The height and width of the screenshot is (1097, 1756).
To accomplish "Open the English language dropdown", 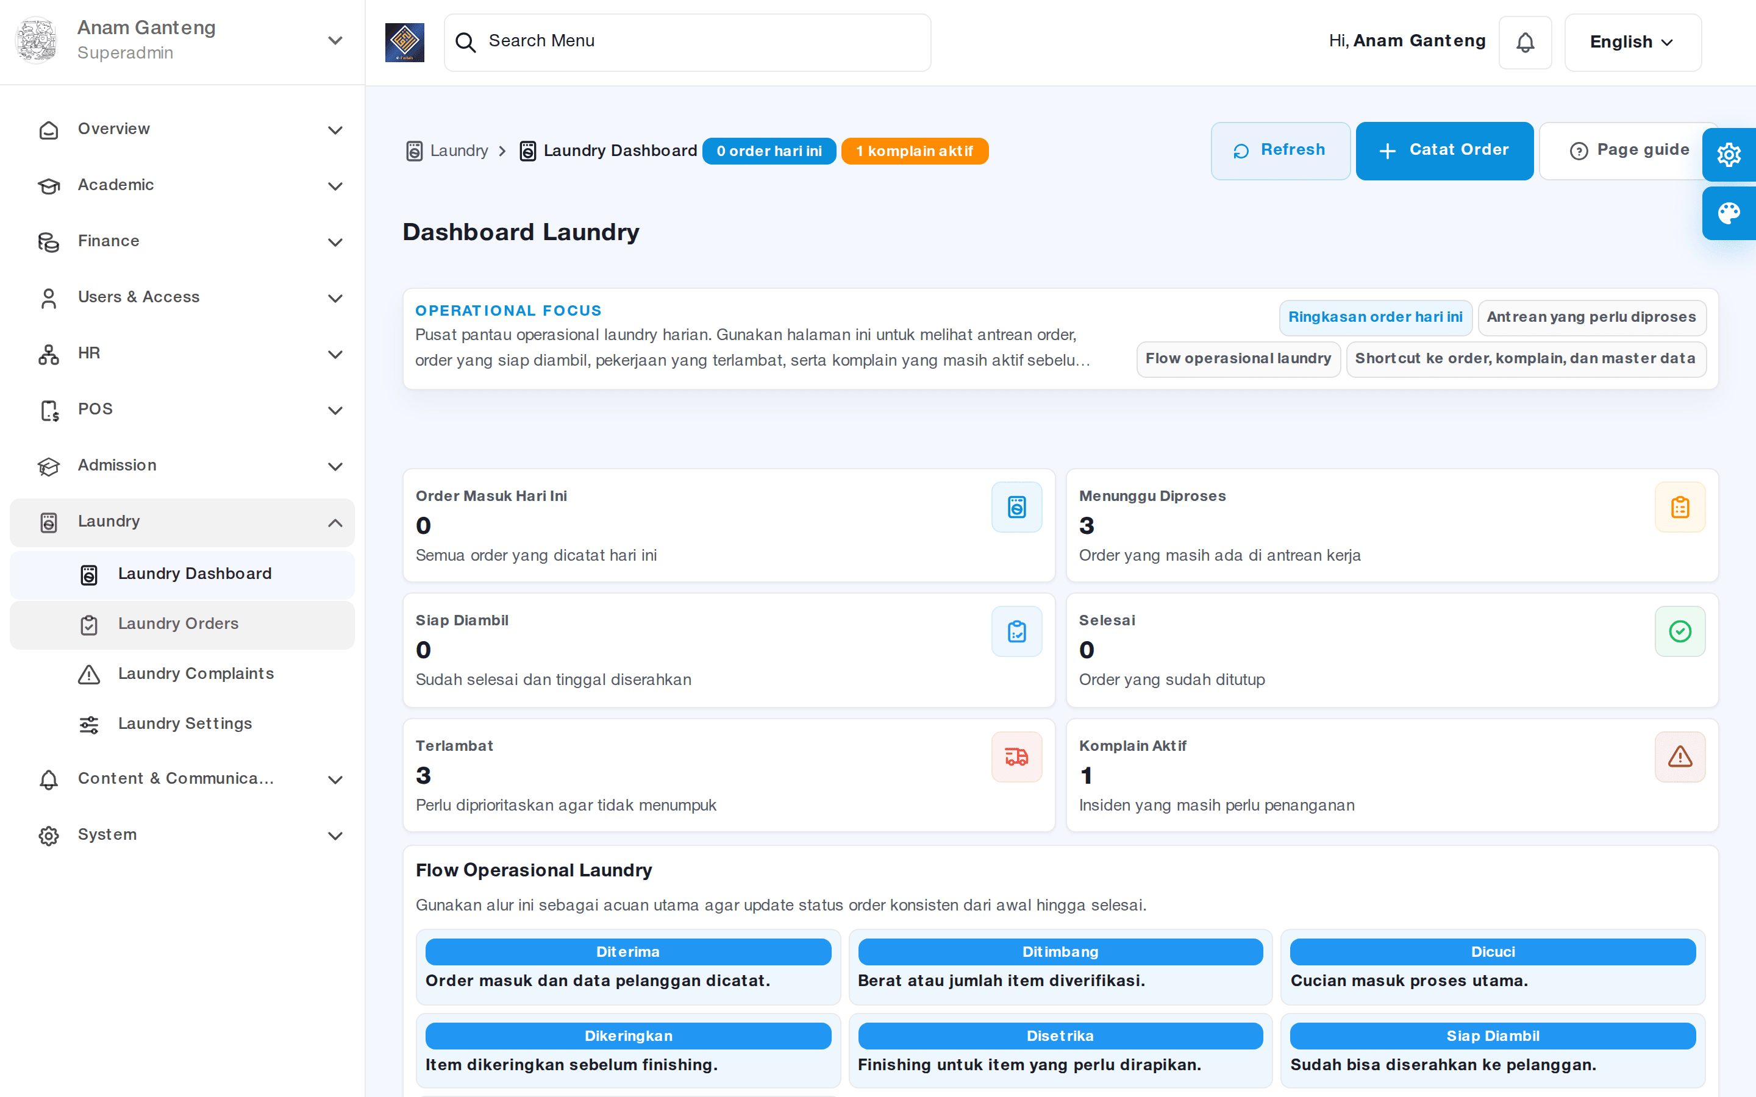I will point(1633,42).
